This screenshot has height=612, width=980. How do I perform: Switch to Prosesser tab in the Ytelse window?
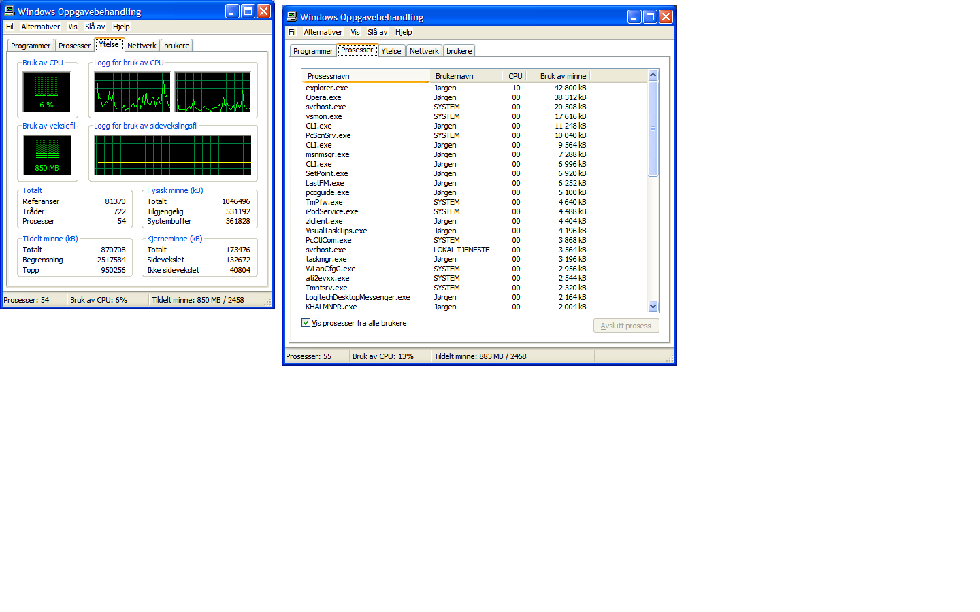pyautogui.click(x=74, y=46)
